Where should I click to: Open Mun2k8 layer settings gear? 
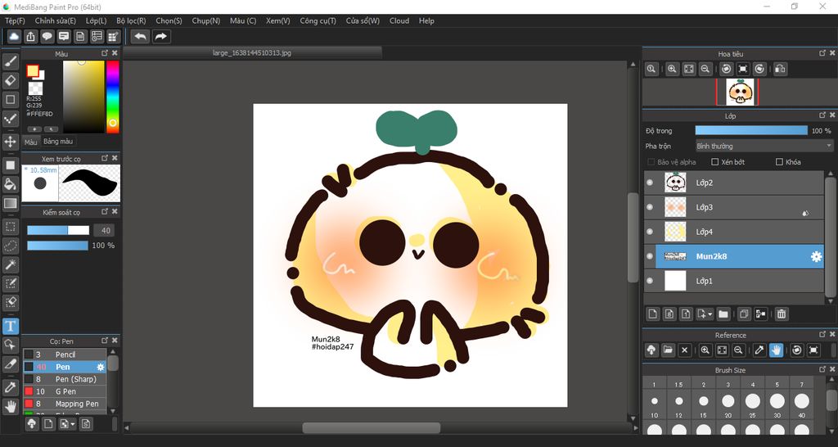pyautogui.click(x=816, y=256)
